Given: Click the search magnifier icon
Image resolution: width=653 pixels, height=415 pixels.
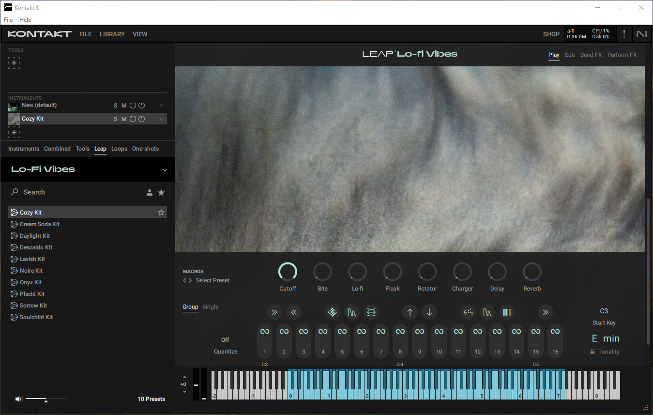Looking at the screenshot, I should (x=15, y=192).
